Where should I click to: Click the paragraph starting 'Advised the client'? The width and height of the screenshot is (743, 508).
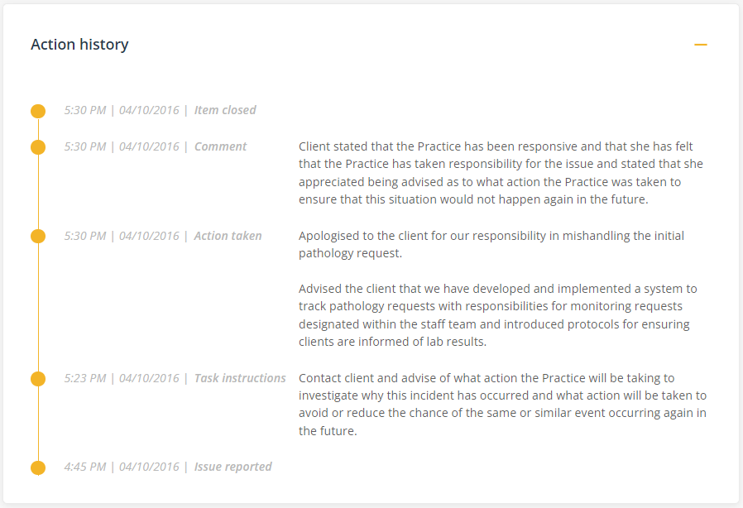[497, 315]
